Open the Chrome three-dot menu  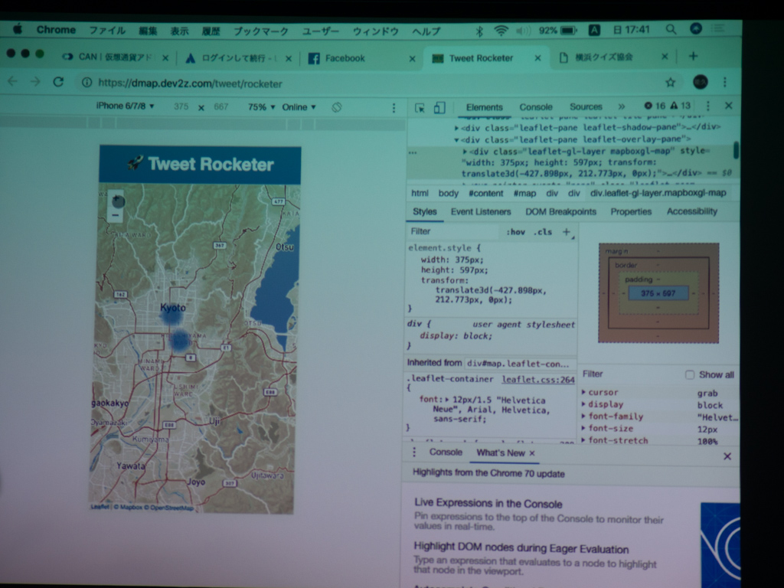725,82
